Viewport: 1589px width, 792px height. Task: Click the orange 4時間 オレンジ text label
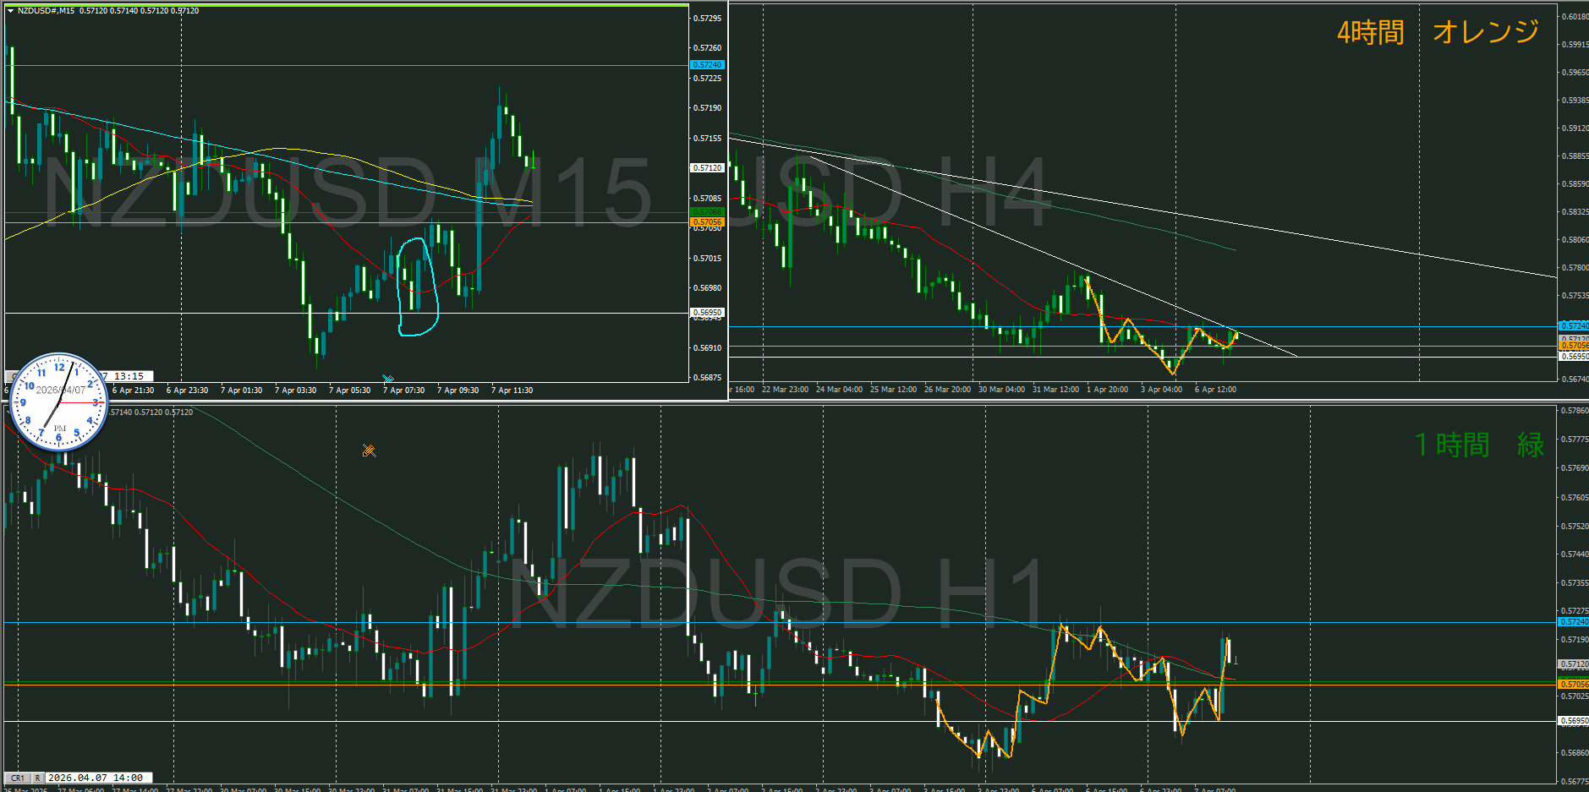(x=1438, y=32)
